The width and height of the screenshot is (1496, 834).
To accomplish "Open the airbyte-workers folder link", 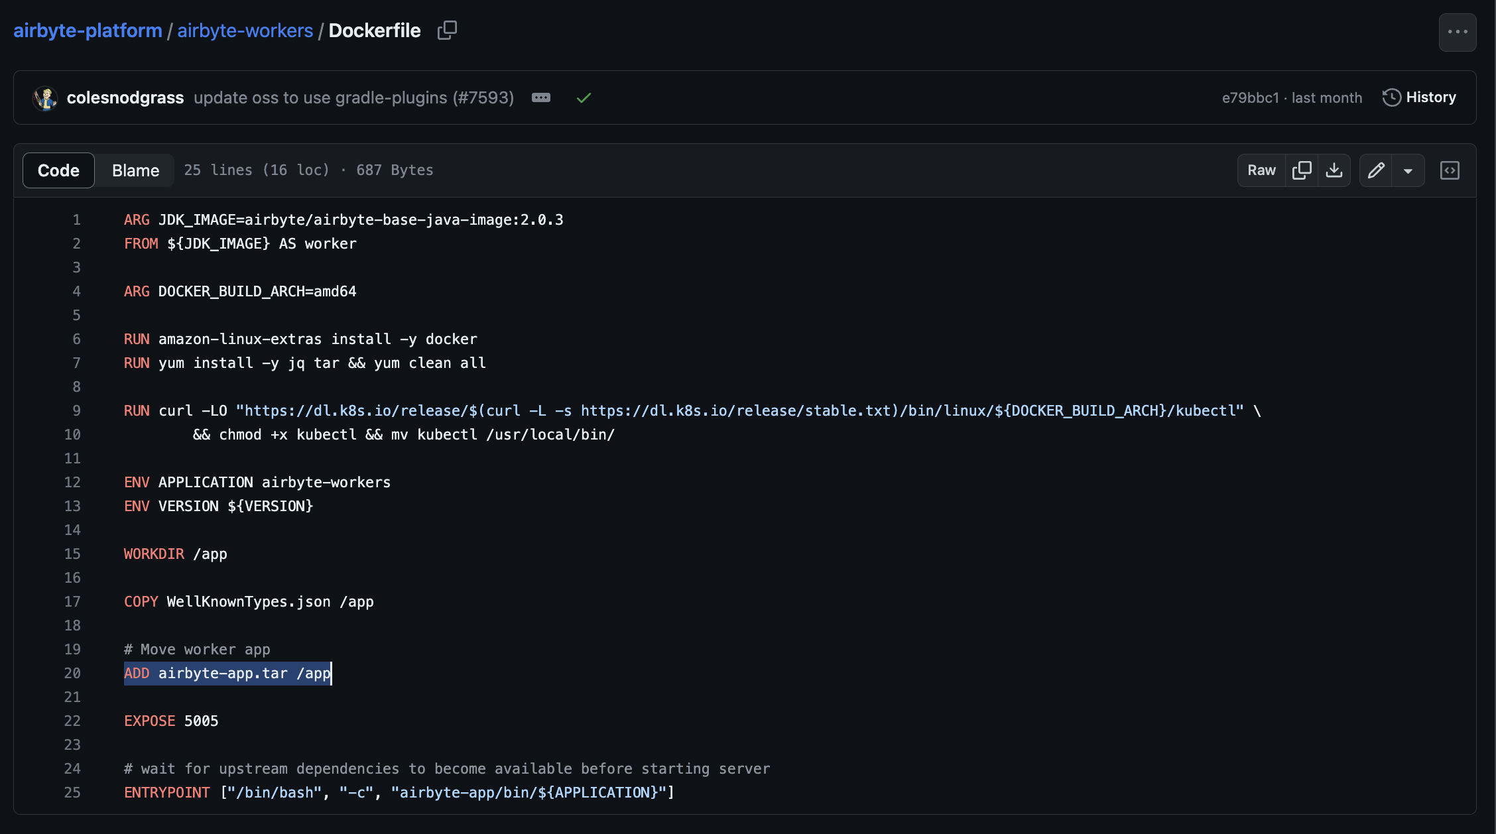I will [245, 30].
